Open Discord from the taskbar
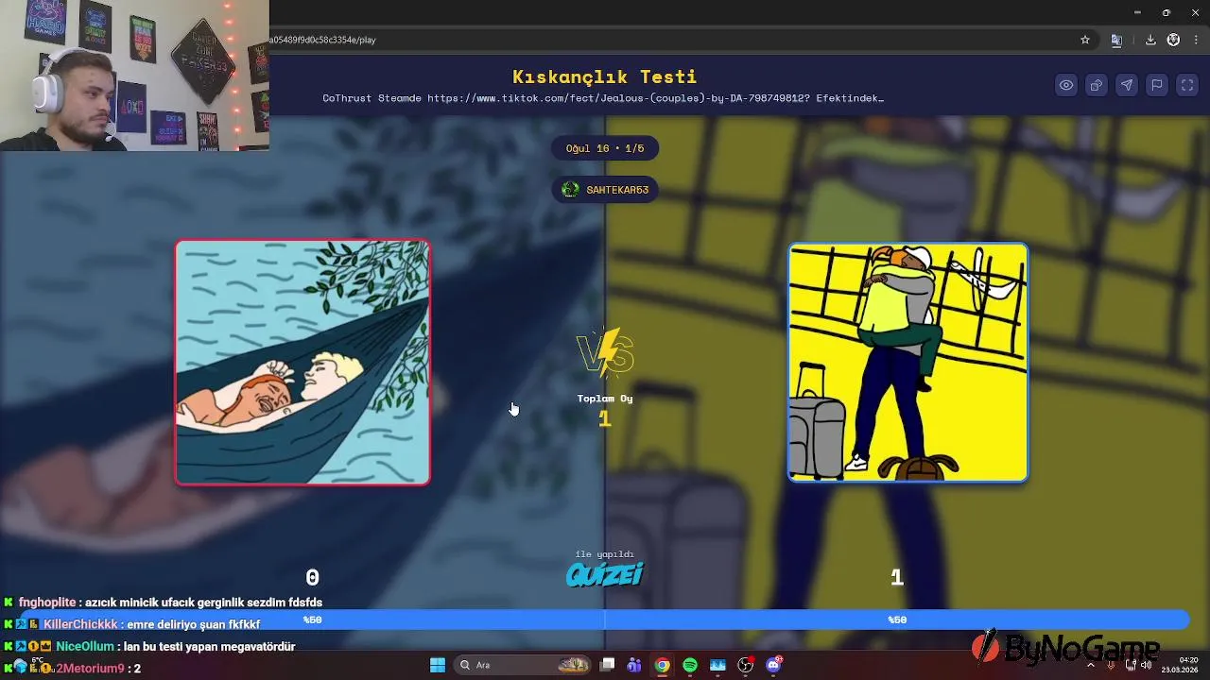1210x680 pixels. click(774, 665)
